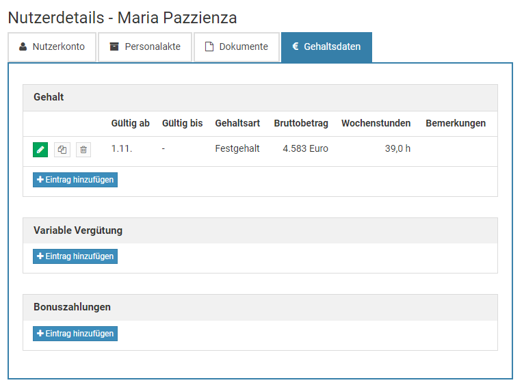Click the 1.11. start date cell

122,148
